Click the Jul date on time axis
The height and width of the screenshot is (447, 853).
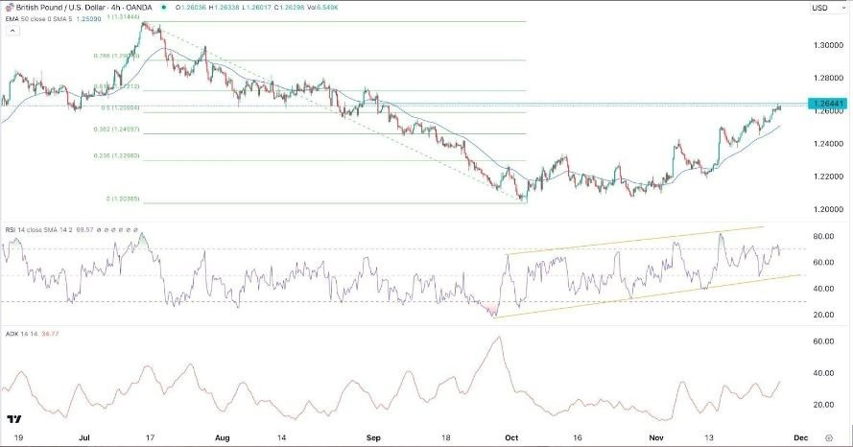(x=84, y=437)
